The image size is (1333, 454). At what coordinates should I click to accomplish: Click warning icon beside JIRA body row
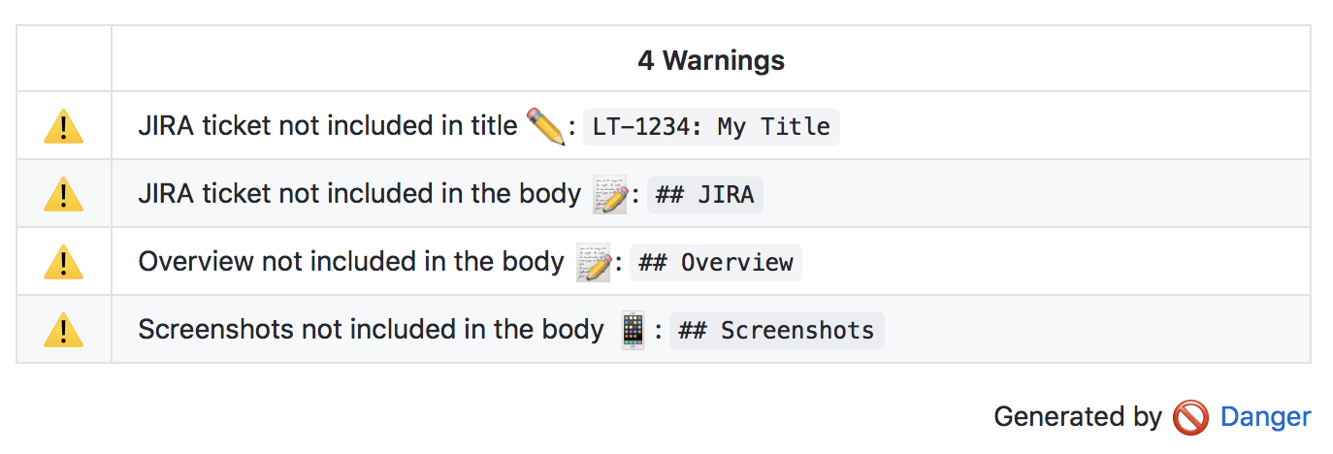click(x=63, y=195)
